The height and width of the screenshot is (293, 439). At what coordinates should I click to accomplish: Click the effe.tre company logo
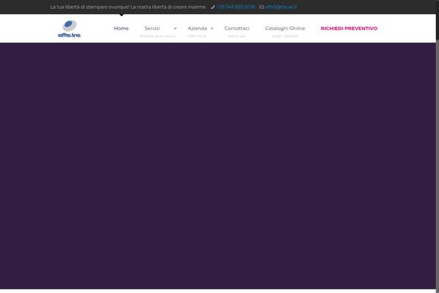(68, 29)
